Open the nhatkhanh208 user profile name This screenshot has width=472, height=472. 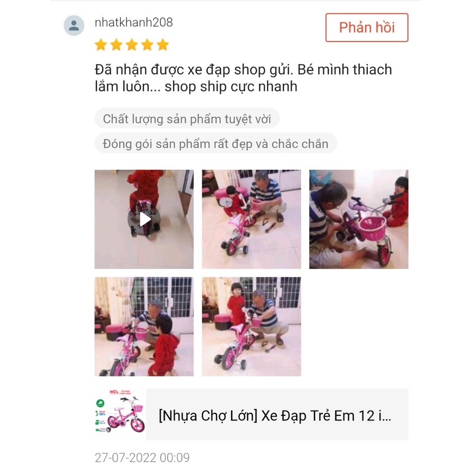point(133,22)
